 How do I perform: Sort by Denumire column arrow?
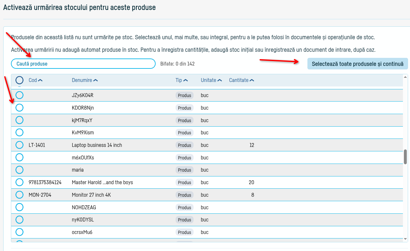[x=96, y=80]
